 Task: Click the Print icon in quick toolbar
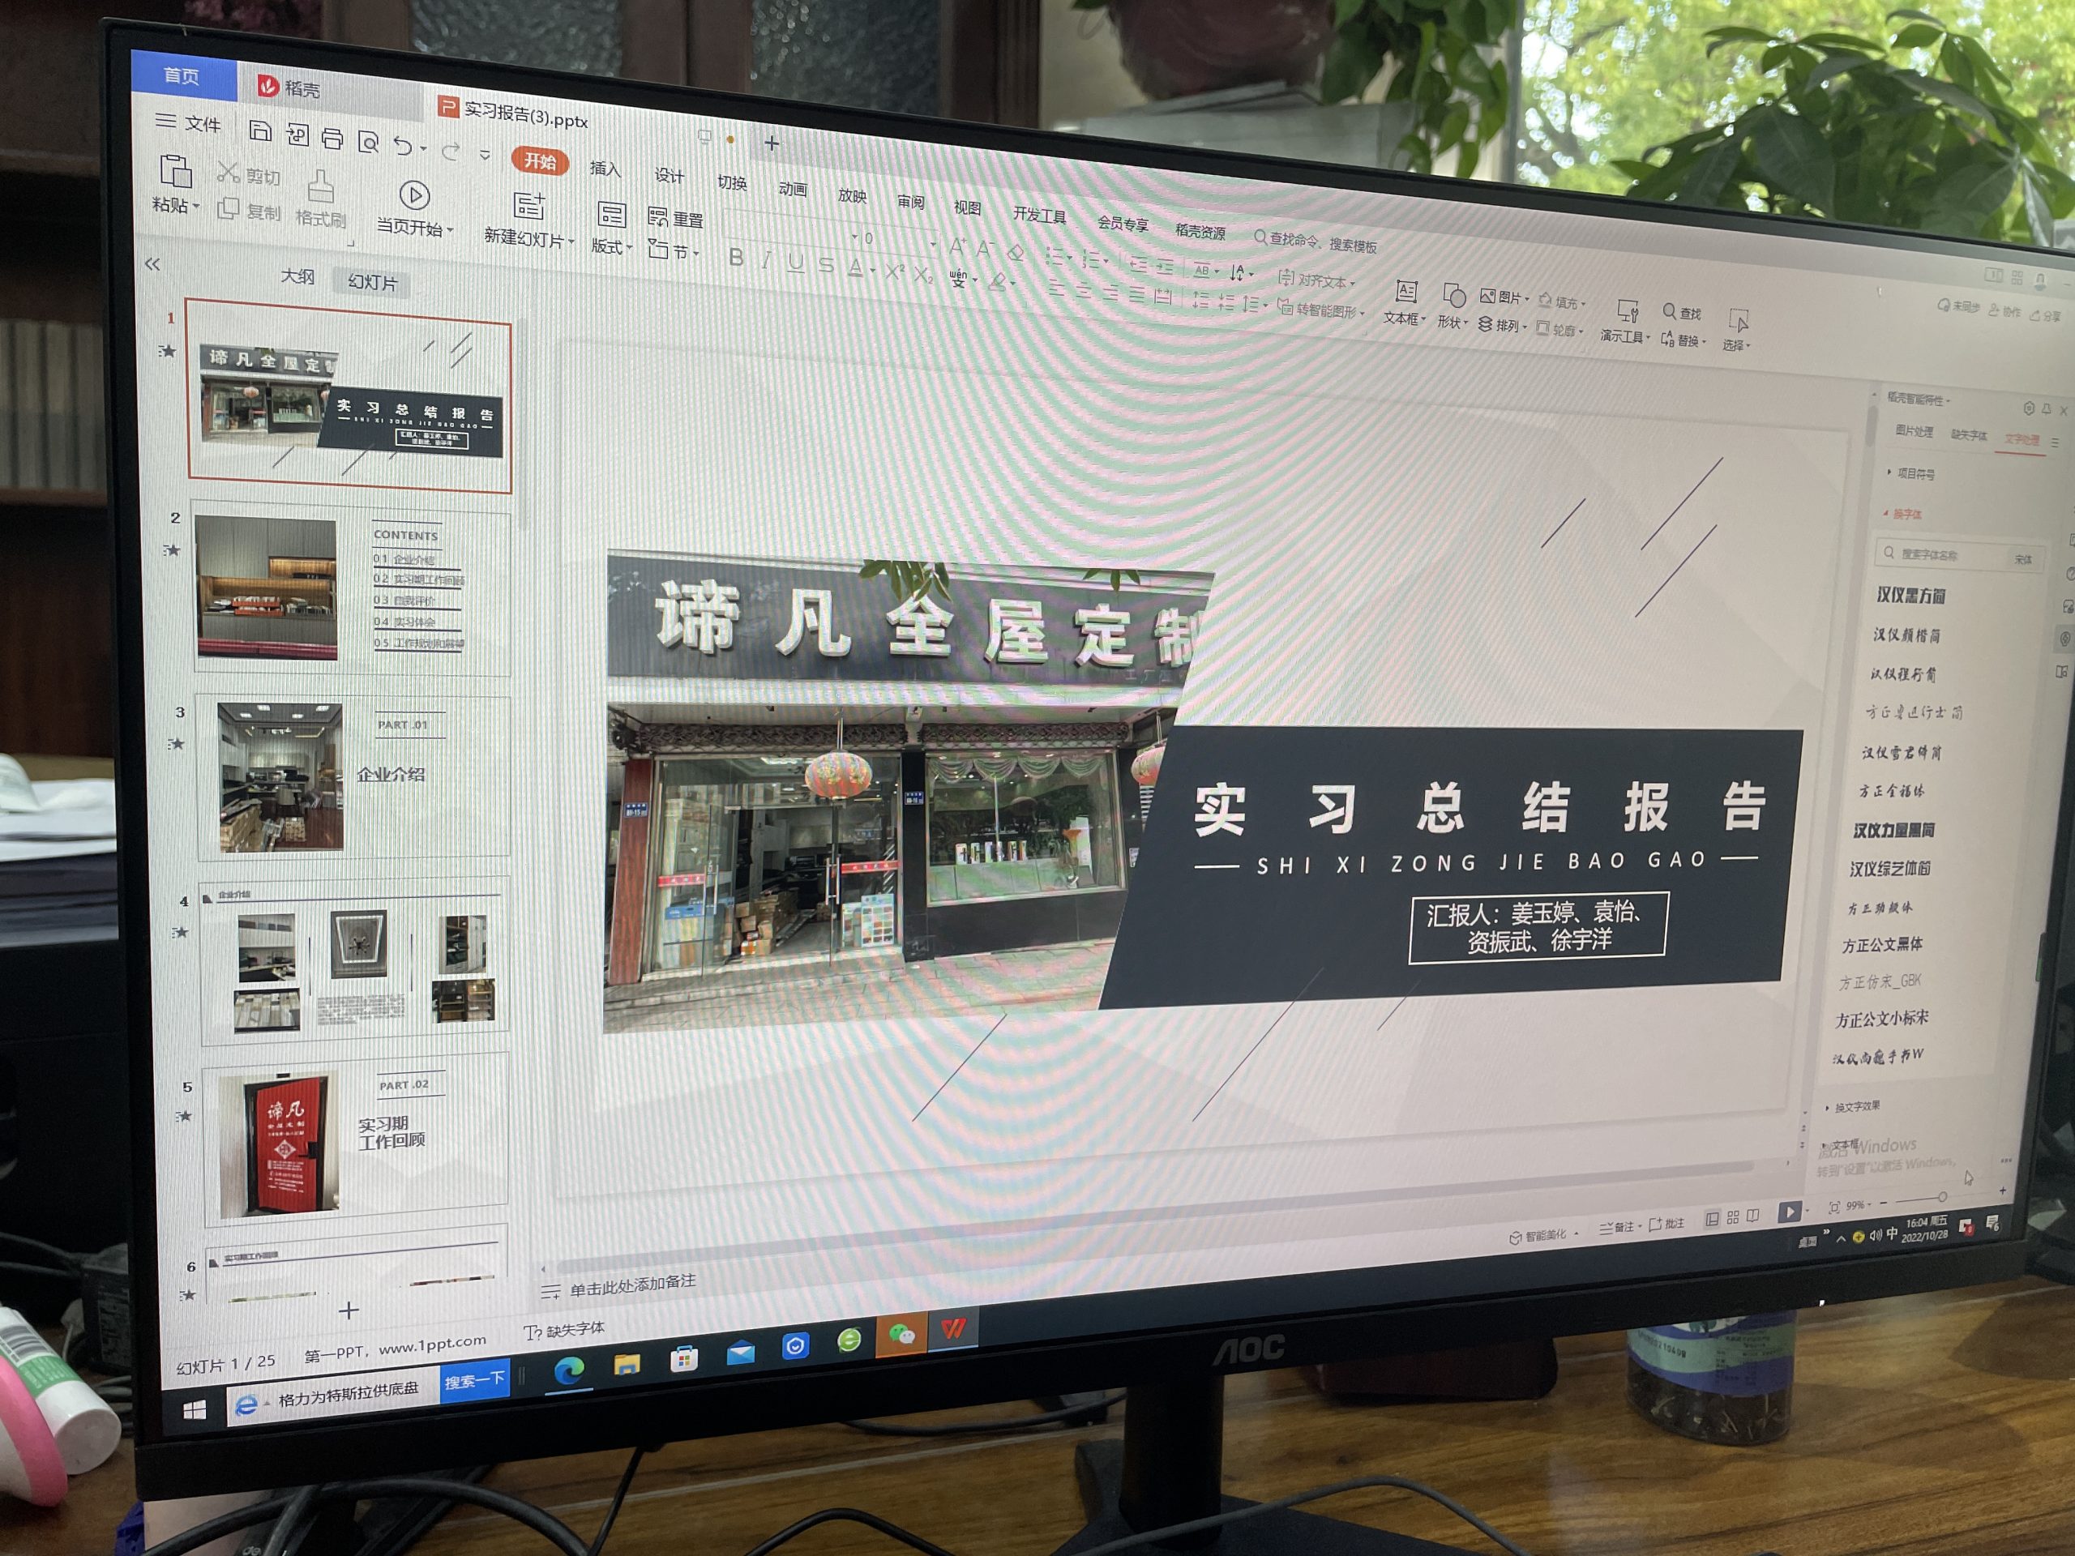[x=332, y=139]
